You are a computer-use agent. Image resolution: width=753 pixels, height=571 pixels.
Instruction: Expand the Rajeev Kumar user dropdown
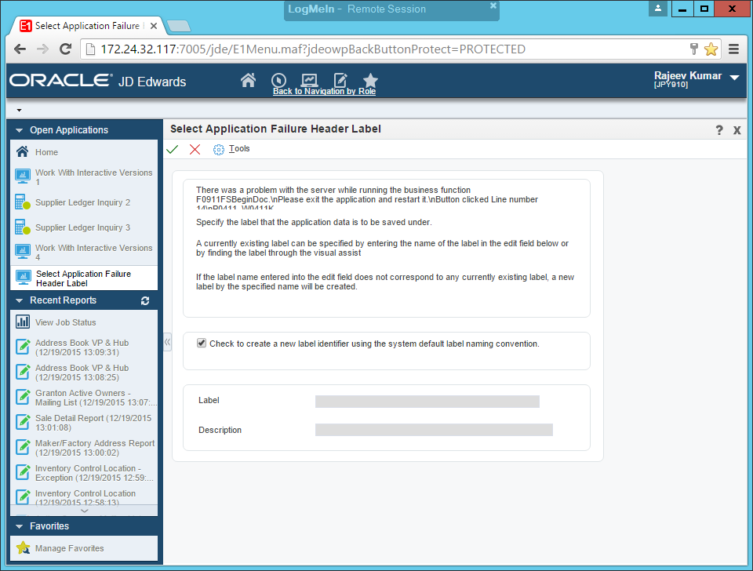click(x=734, y=78)
